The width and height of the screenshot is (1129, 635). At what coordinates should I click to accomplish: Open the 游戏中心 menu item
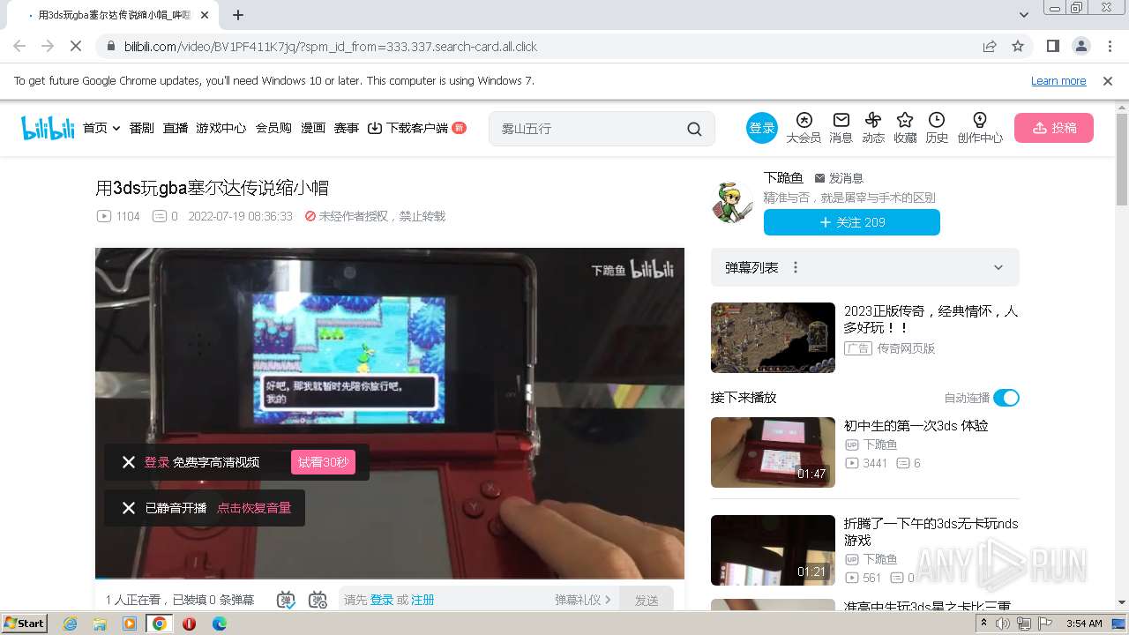[221, 128]
